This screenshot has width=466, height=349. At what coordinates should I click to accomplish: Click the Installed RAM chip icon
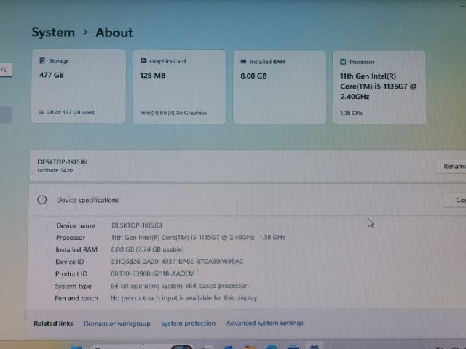coord(243,61)
